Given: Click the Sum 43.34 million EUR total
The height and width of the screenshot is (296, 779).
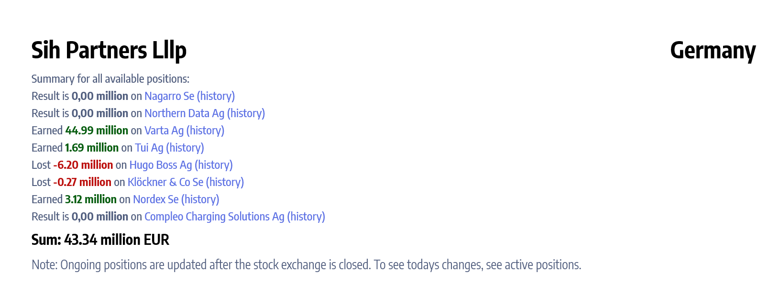Looking at the screenshot, I should click(x=100, y=240).
